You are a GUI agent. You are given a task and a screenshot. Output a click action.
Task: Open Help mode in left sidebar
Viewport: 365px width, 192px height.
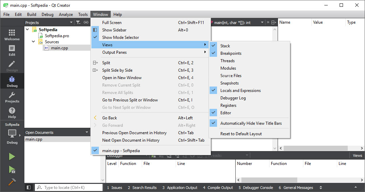point(12,112)
